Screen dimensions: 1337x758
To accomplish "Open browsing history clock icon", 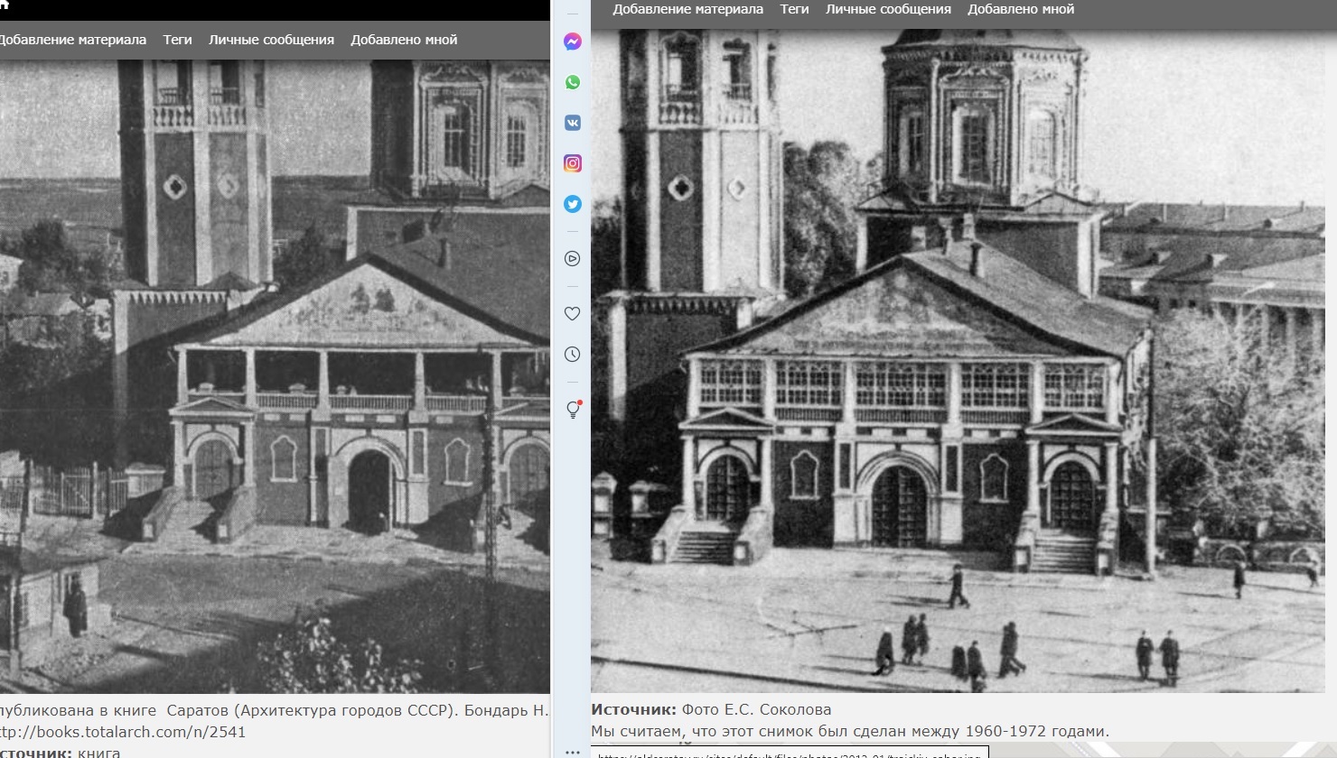I will click(572, 355).
